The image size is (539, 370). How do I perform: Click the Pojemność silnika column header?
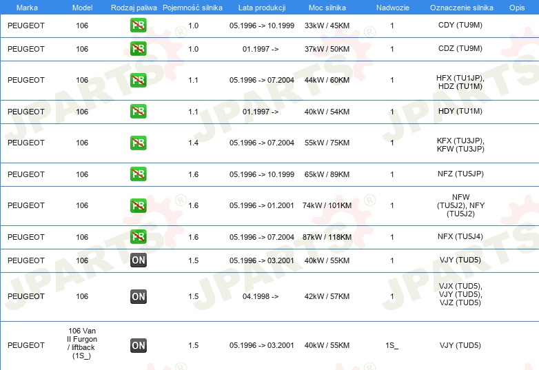(192, 8)
